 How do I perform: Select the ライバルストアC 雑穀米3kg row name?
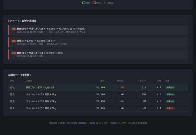pos(41,108)
